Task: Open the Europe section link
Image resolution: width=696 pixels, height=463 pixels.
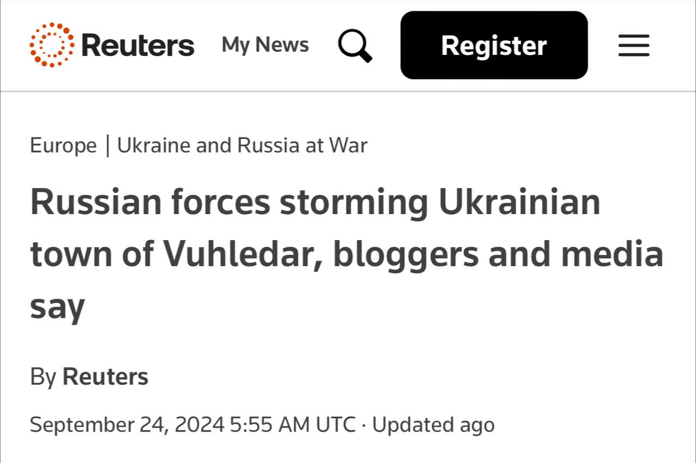Action: click(63, 146)
